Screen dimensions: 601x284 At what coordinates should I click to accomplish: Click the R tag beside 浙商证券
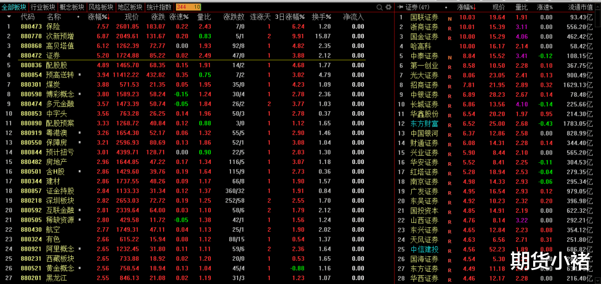click(x=450, y=28)
